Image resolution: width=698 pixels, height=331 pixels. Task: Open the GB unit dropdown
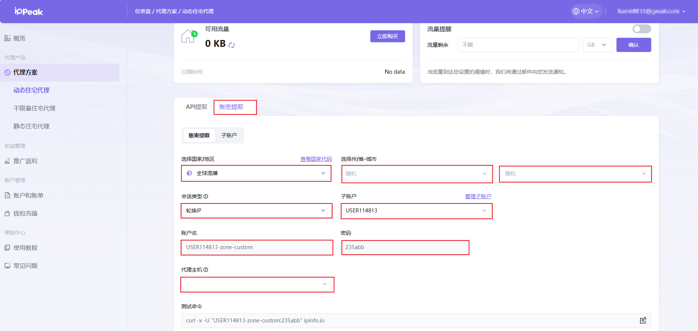coord(597,45)
